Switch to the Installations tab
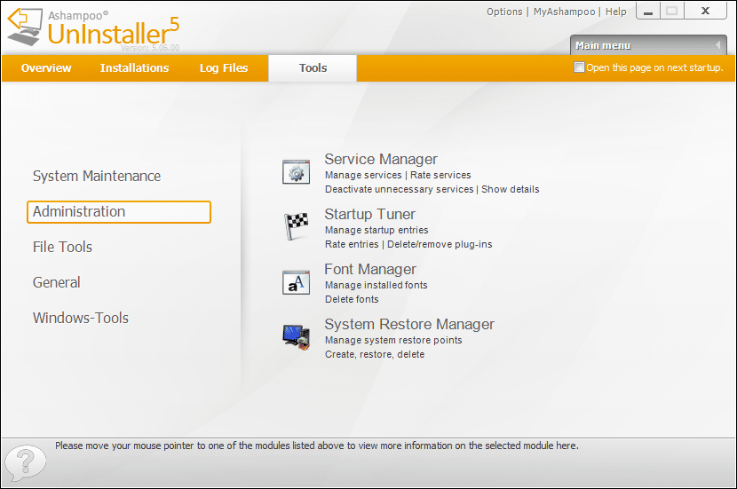This screenshot has height=489, width=737. tap(134, 68)
